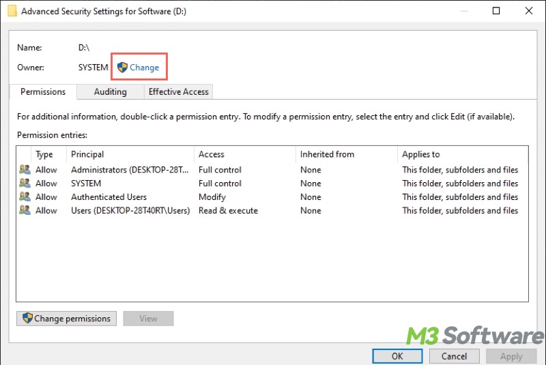Click the user group icon for SYSTEM row
Viewport: 546px width, 365px height.
pyautogui.click(x=25, y=184)
